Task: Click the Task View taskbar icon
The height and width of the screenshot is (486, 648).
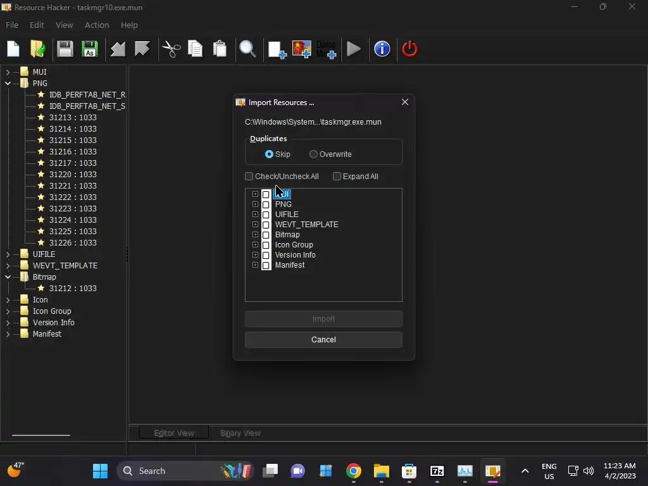Action: (270, 471)
